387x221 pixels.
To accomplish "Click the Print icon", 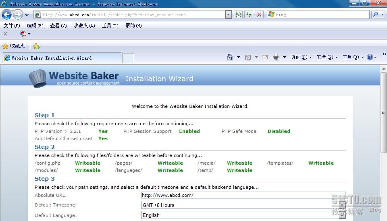I will pyautogui.click(x=276, y=58).
